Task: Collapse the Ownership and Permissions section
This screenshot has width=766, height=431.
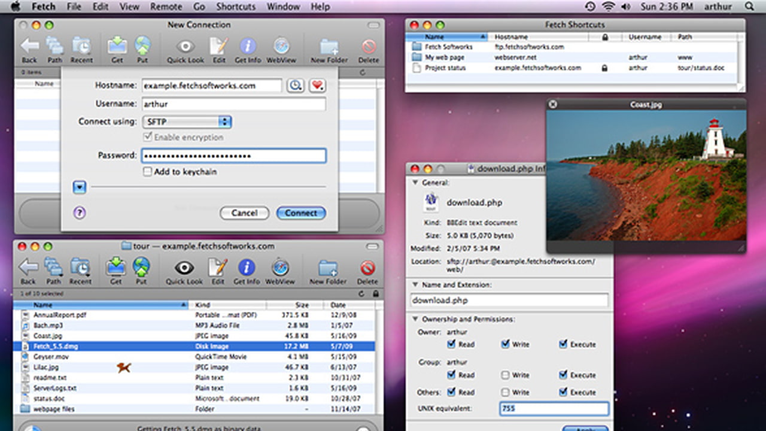Action: 415,319
